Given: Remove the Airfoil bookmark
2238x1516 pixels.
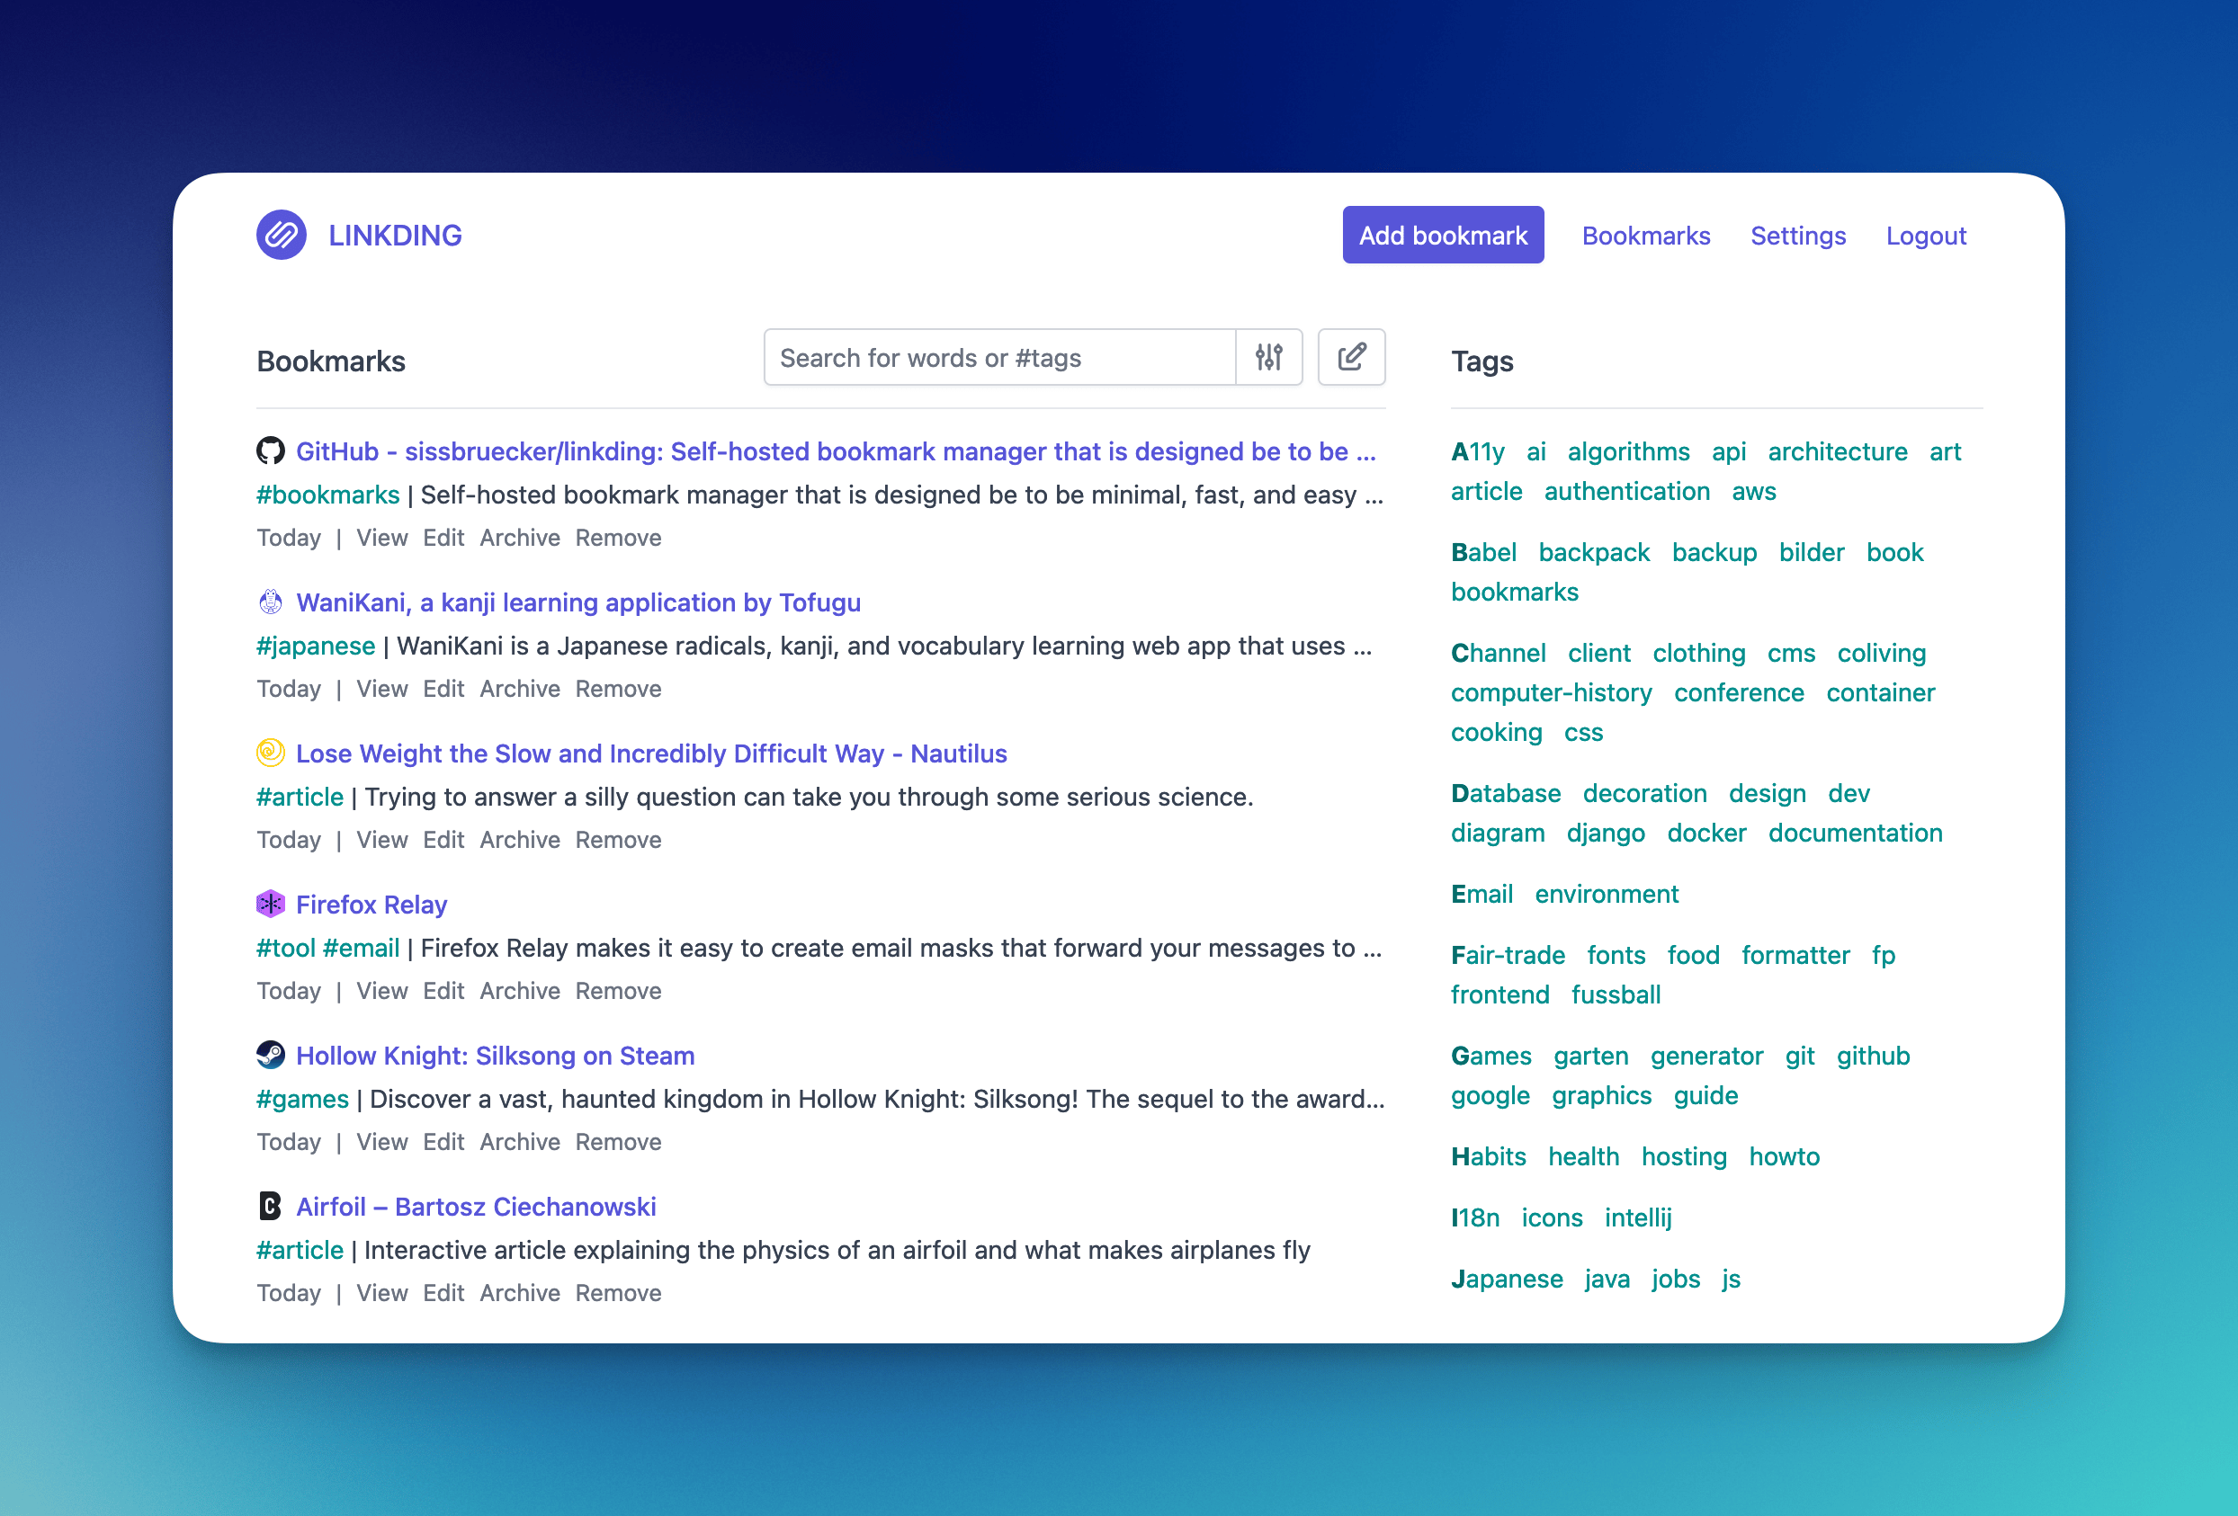Looking at the screenshot, I should pos(618,1294).
